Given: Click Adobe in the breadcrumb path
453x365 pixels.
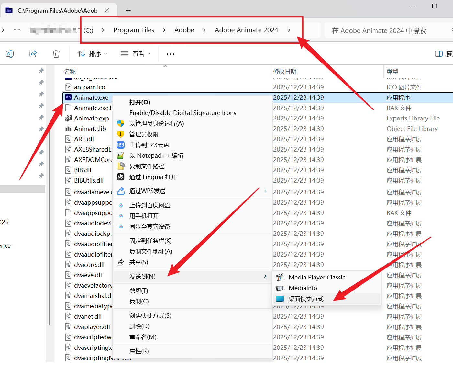Looking at the screenshot, I should pos(184,30).
